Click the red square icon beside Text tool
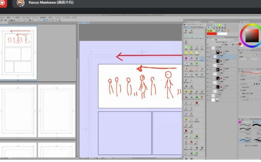261x162 pixels. pyautogui.click(x=197, y=103)
